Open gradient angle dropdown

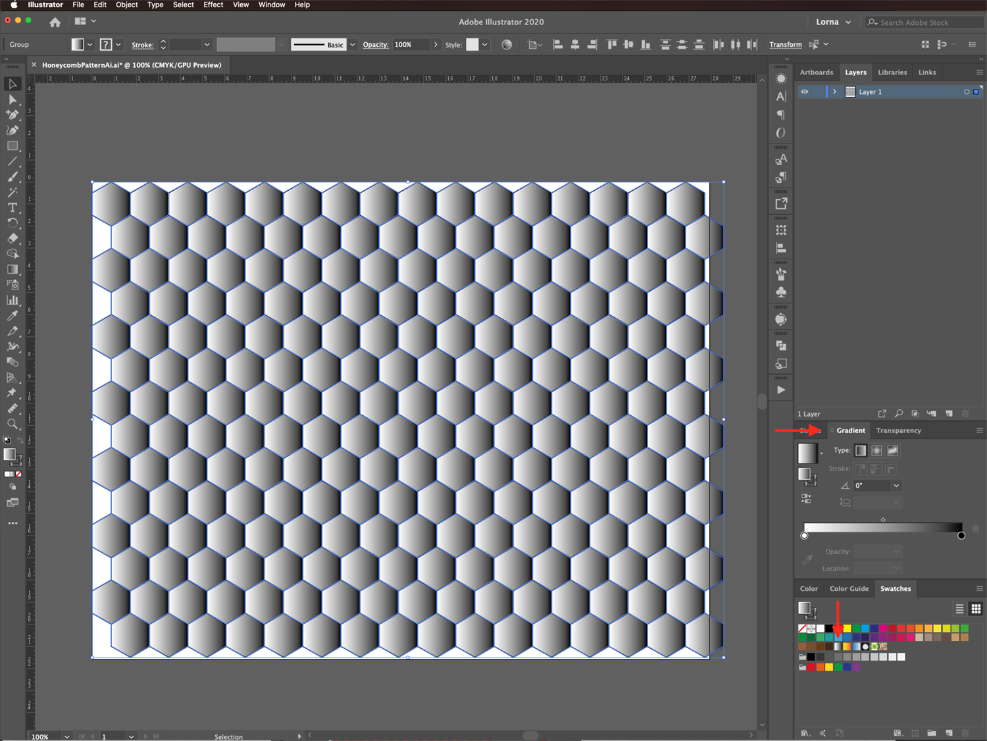click(896, 486)
